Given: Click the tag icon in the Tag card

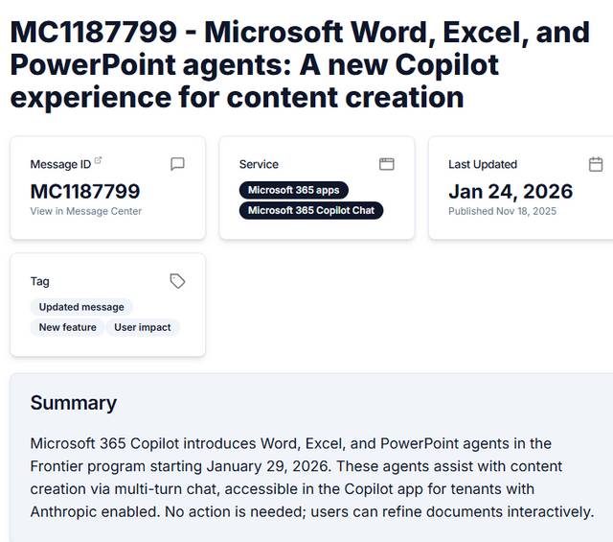Looking at the screenshot, I should click(x=177, y=281).
